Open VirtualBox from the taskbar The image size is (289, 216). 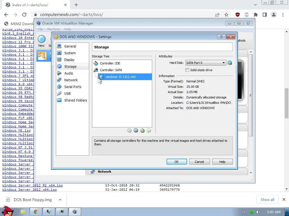coord(75,212)
